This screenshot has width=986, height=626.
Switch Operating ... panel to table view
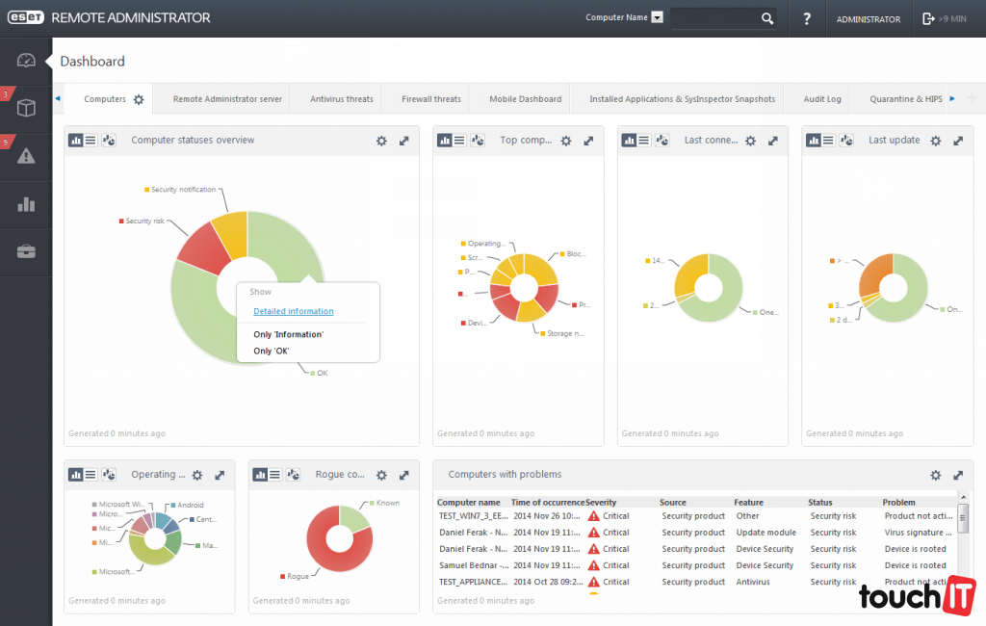click(91, 475)
